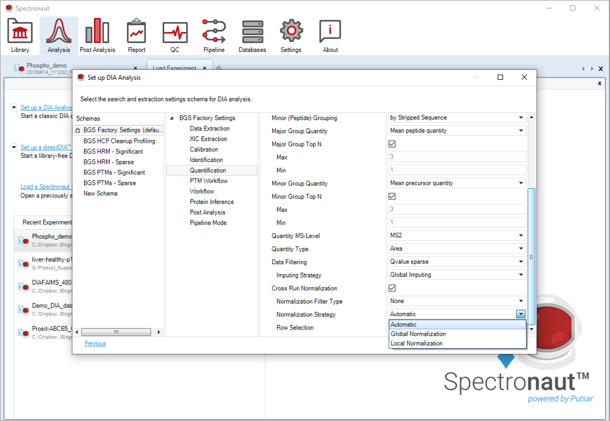Select the BGS HCP Cleanup Profiling schema
The height and width of the screenshot is (421, 610).
119,141
